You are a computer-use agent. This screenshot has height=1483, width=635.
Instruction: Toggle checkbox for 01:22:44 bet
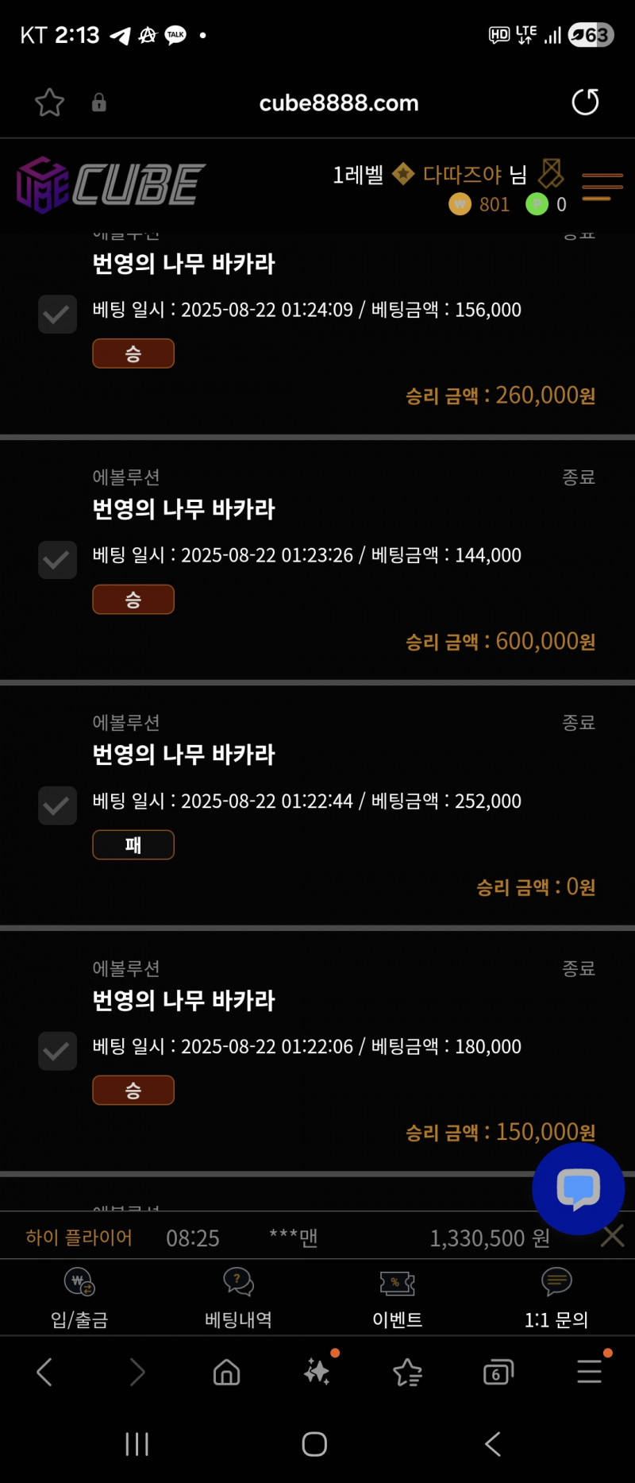[57, 805]
